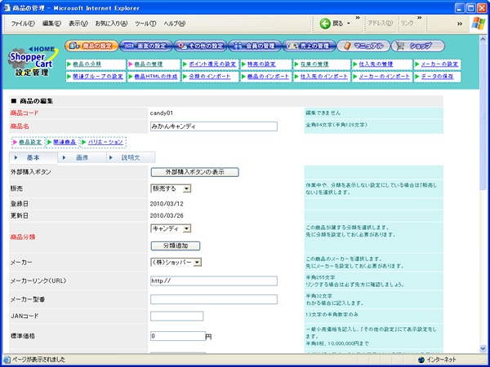The image size is (490, 367).
Task: Expand the chevron beside リンク toolbar
Action: click(420, 18)
